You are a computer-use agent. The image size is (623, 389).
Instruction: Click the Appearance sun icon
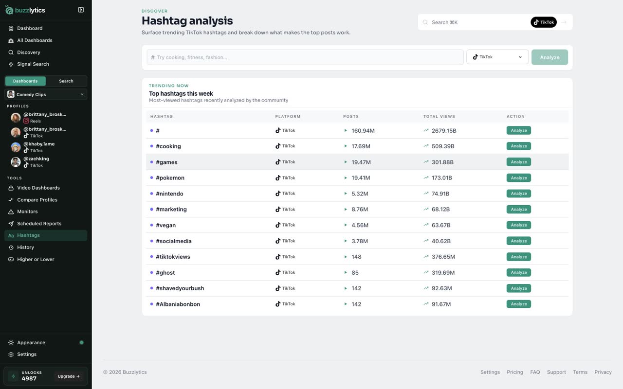11,342
